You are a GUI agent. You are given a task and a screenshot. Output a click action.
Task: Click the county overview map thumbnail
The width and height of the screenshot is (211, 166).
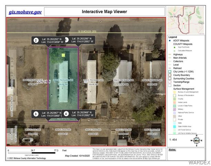[186, 20]
